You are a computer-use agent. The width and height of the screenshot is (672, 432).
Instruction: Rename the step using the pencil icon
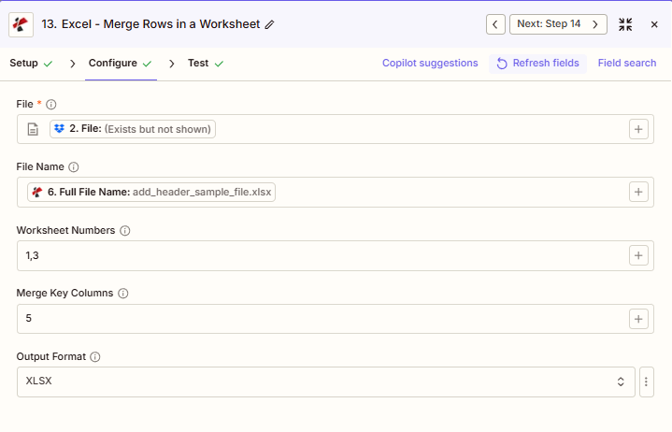click(x=269, y=25)
